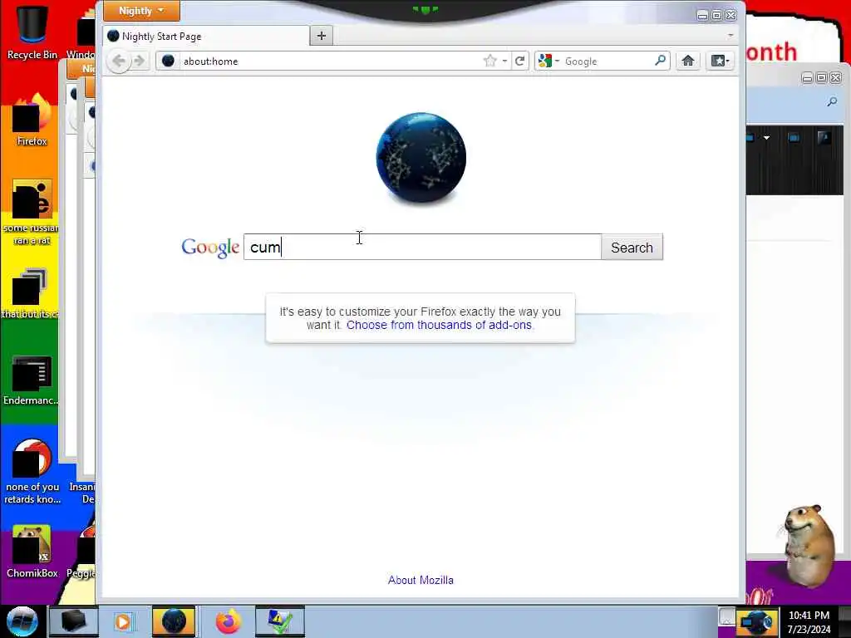Viewport: 851px width, 638px height.
Task: Bookmark this page with star icon
Action: coord(490,61)
